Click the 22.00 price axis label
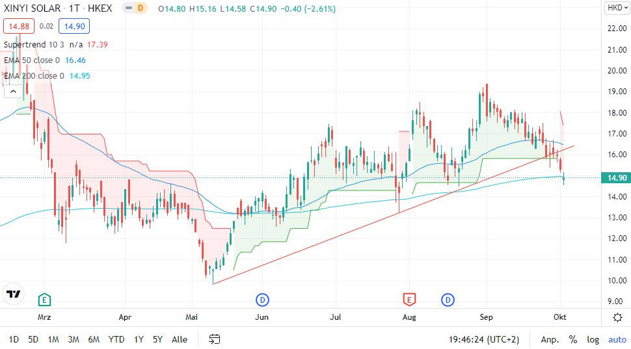 click(x=617, y=28)
